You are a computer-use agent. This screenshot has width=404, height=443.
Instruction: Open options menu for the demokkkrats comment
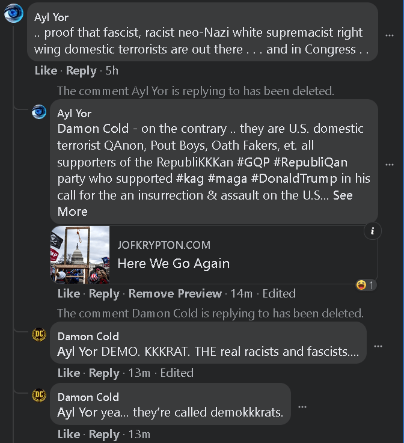[302, 407]
